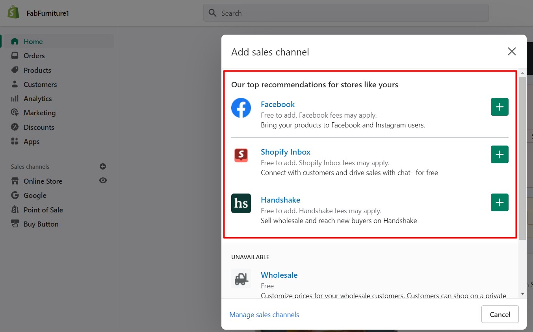Open Manage sales channels link
The height and width of the screenshot is (332, 533).
tap(264, 314)
